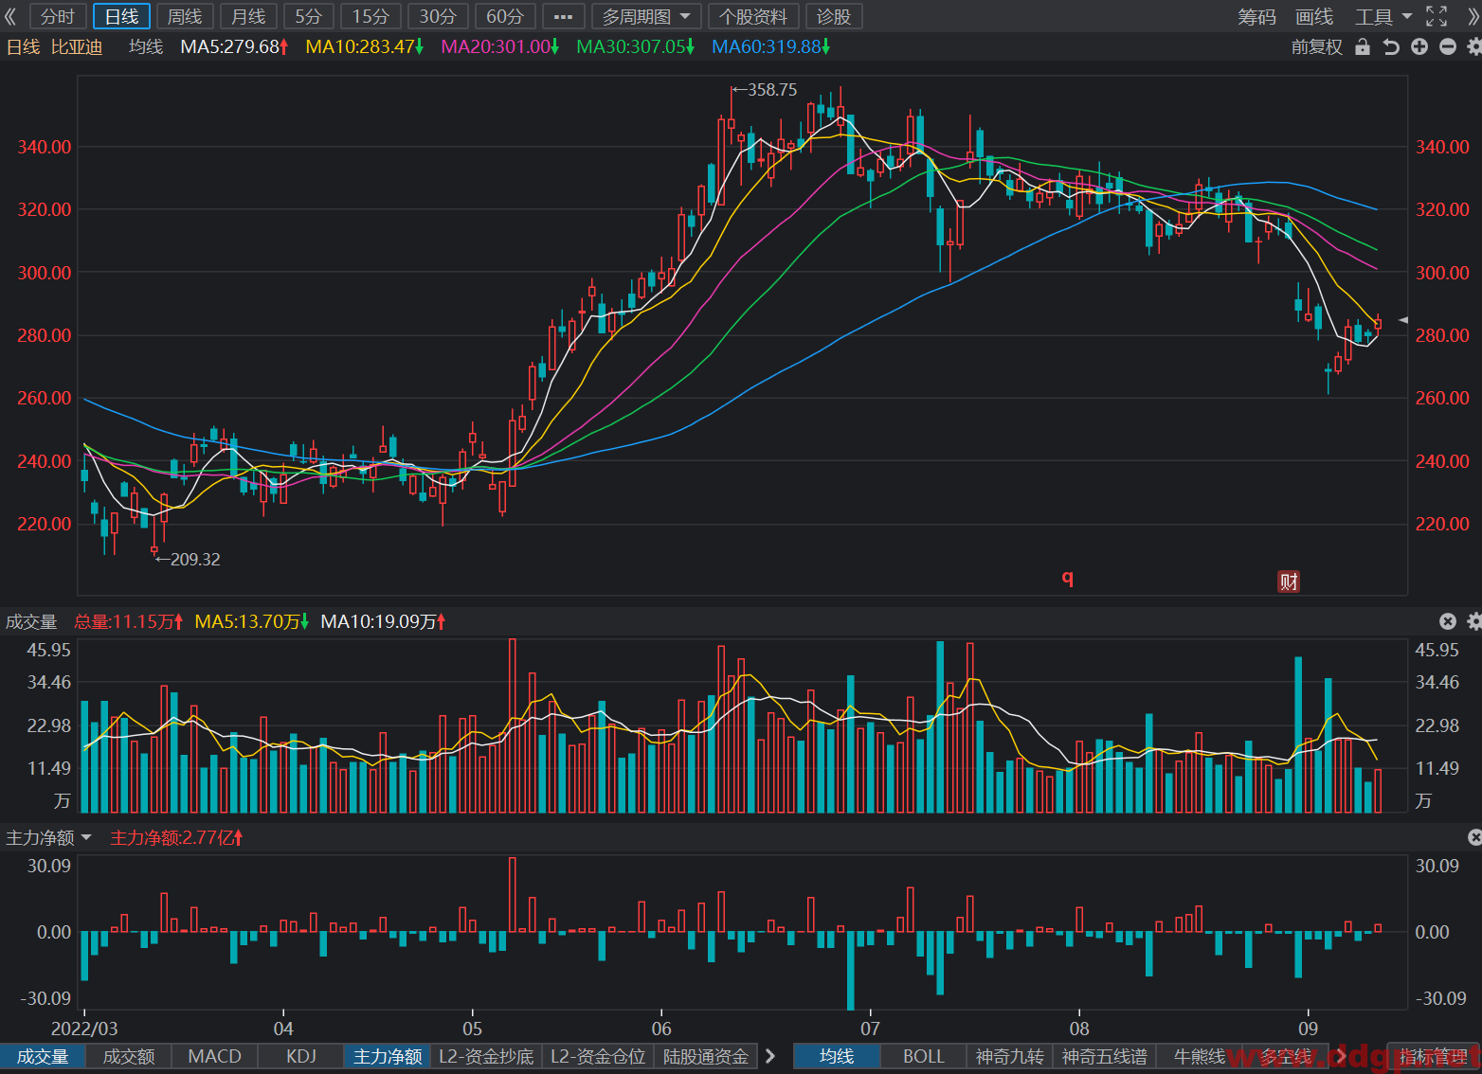
Task: Enter fullscreen chart mode
Action: 1437,16
